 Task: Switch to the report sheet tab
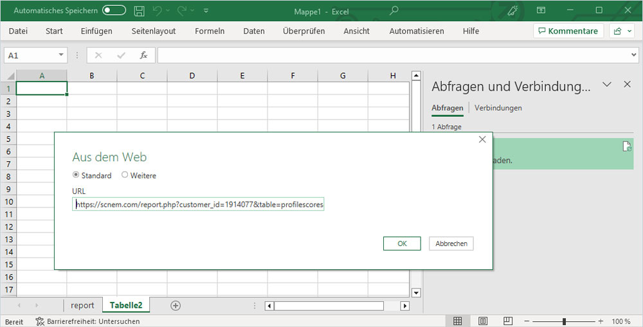tap(82, 305)
